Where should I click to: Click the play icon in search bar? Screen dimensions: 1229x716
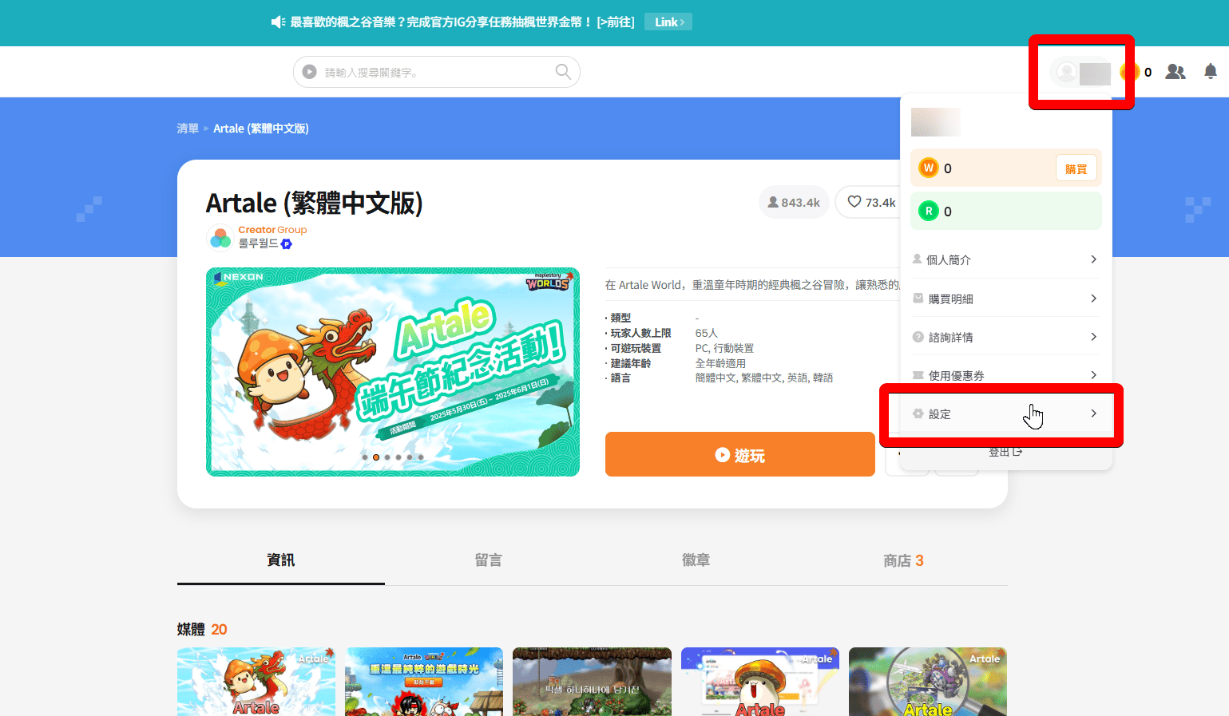click(310, 72)
